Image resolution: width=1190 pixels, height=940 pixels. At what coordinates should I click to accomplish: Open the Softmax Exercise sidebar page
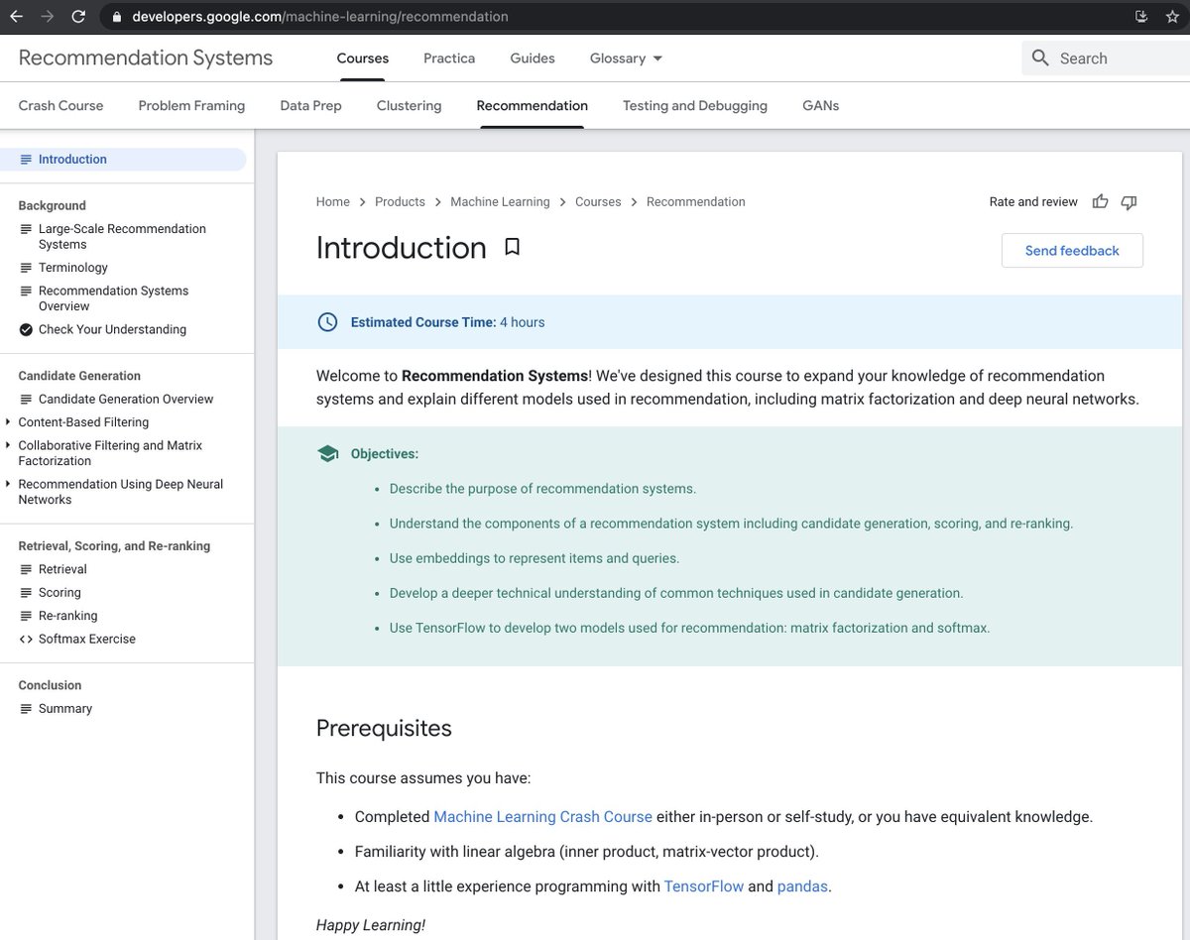87,639
